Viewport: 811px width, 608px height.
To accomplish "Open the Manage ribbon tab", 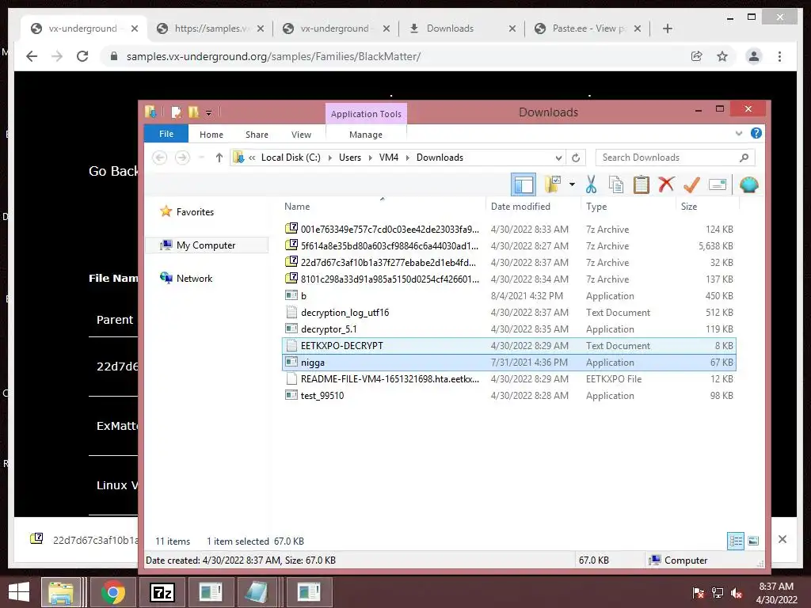I will 366,135.
